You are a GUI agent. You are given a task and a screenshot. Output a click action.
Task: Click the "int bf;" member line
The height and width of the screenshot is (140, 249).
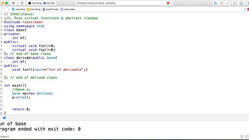click(x=19, y=38)
